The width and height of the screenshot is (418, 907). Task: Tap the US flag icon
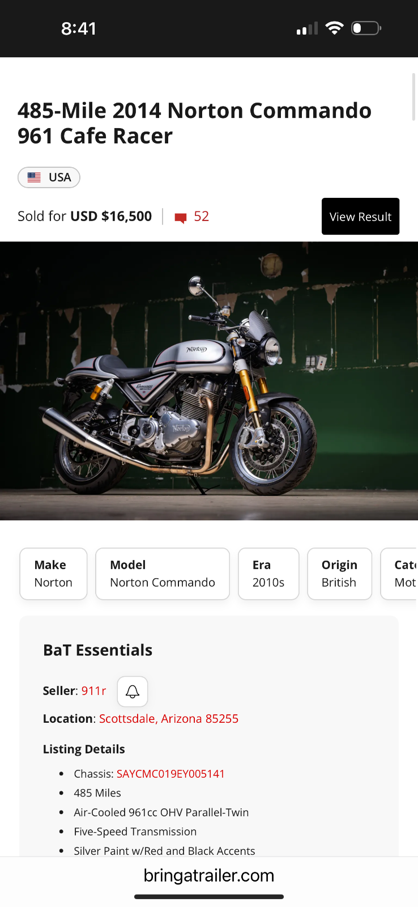point(34,177)
